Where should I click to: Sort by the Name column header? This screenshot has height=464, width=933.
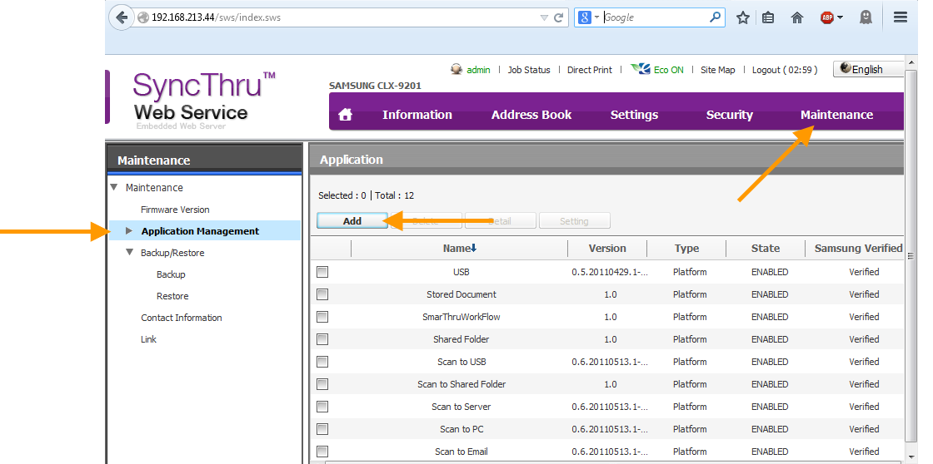click(459, 249)
